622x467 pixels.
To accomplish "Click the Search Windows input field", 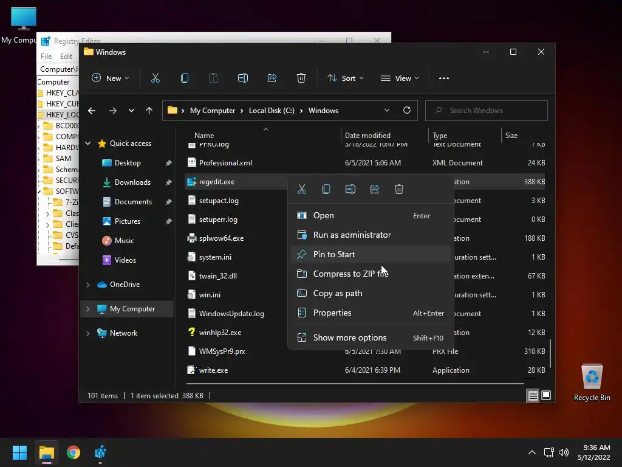I will [x=487, y=111].
